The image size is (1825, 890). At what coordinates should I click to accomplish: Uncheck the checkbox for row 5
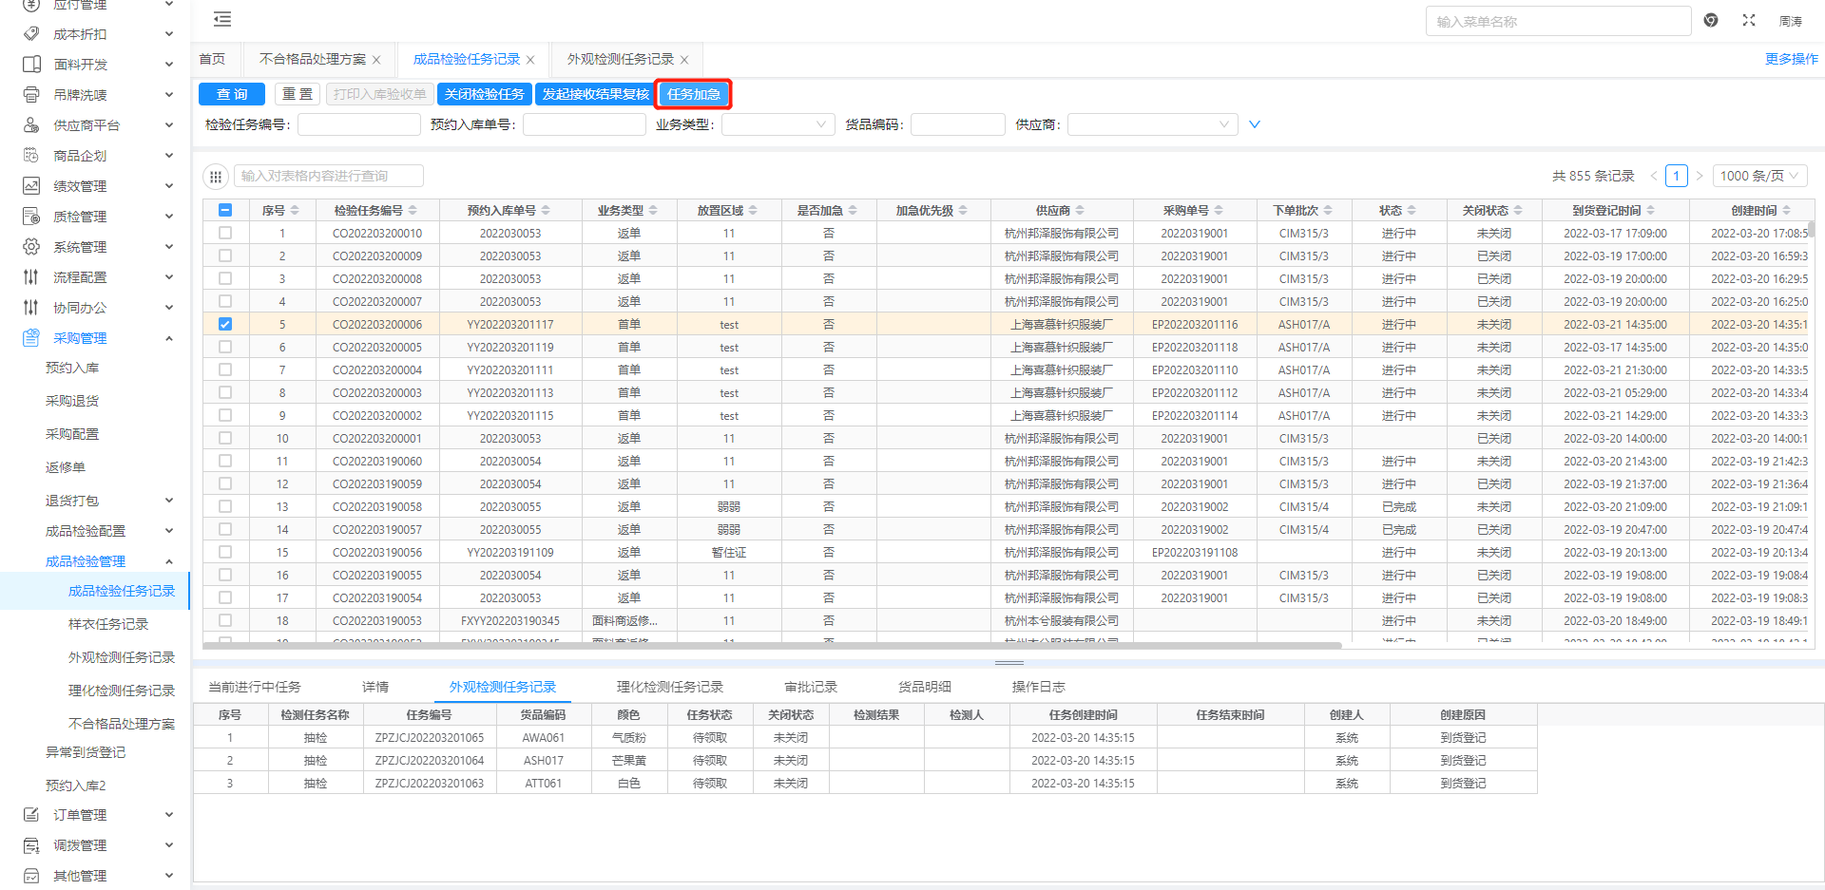click(225, 324)
